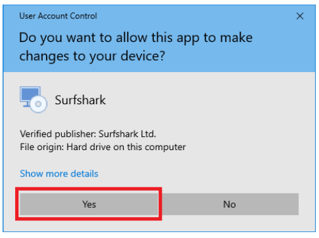Screen dimensions: 319x238
Task: Expand Show more details link
Action: pyautogui.click(x=59, y=174)
